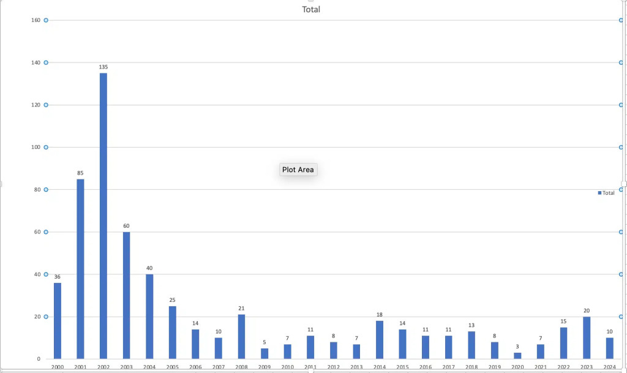
Task: Select the tallest bar for 2002
Action: [x=103, y=216]
